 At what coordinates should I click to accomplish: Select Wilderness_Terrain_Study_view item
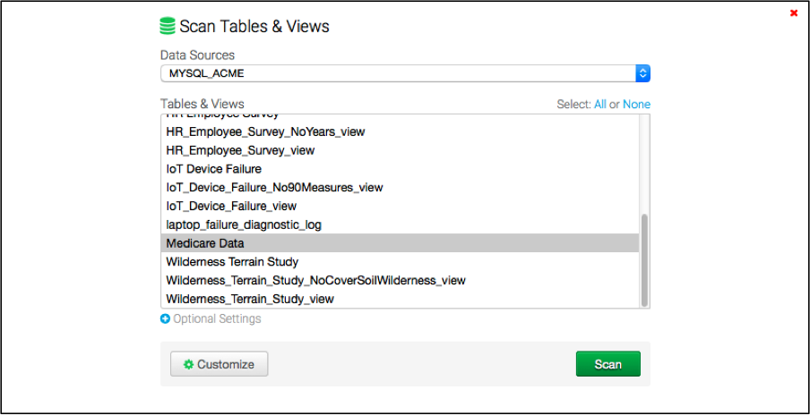250,300
